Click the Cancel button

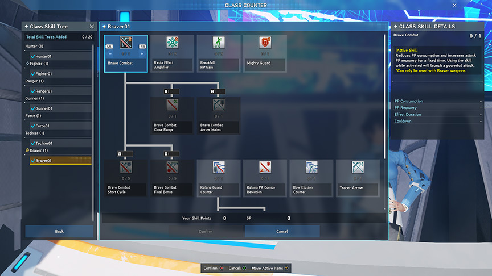click(x=282, y=231)
